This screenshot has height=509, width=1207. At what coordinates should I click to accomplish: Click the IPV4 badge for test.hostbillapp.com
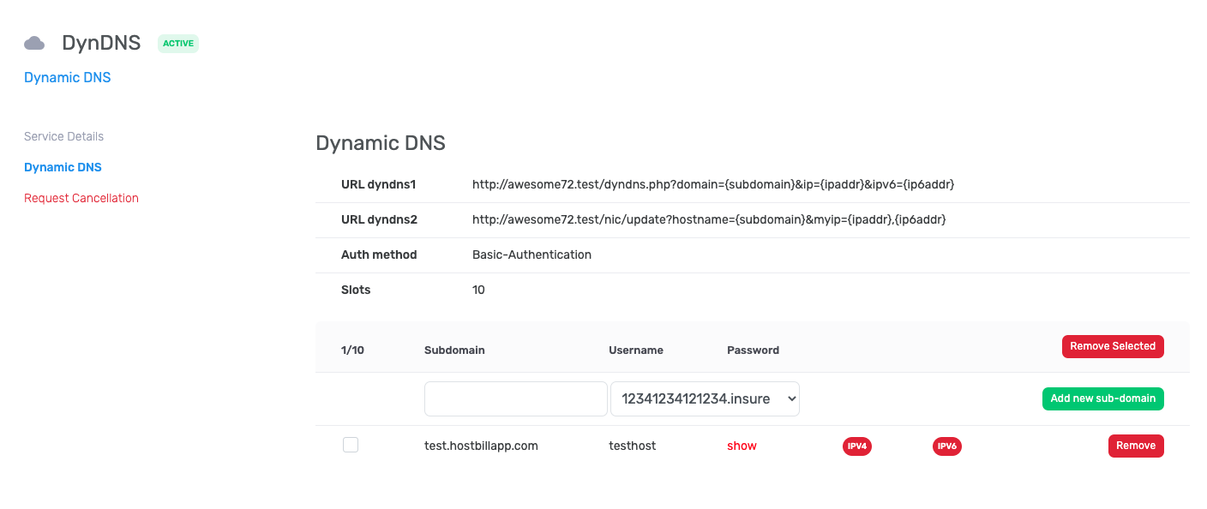[857, 446]
